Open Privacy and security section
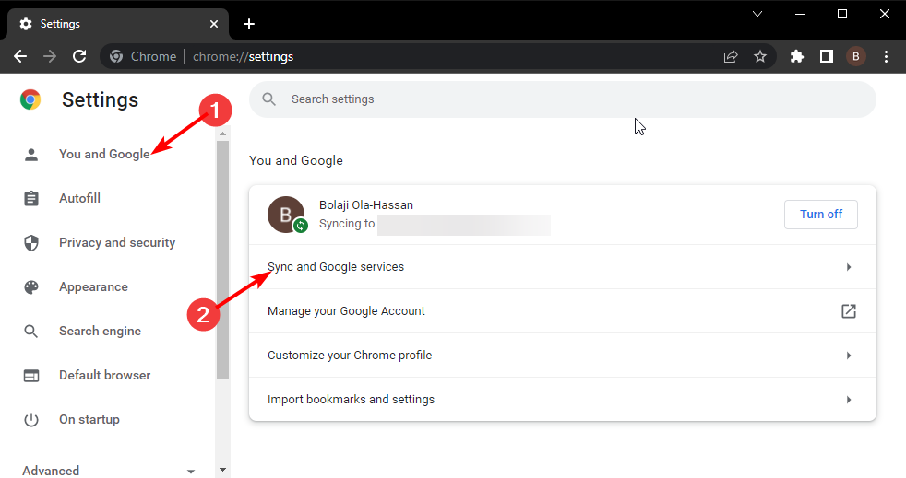This screenshot has height=478, width=906. tap(117, 243)
